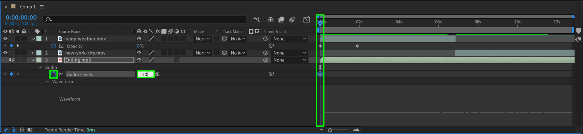The image size is (583, 134).
Task: Enable Motion Blur for the composition
Action: coord(292,20)
